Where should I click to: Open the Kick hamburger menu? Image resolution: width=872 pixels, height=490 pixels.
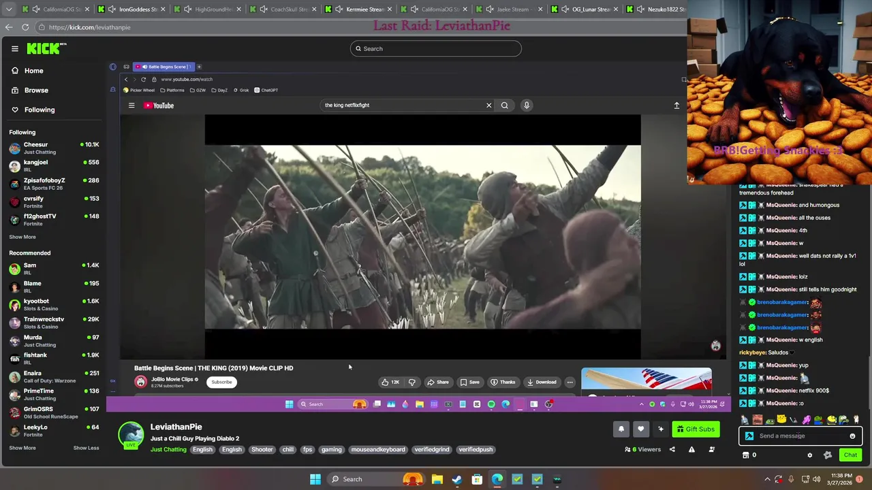point(14,48)
